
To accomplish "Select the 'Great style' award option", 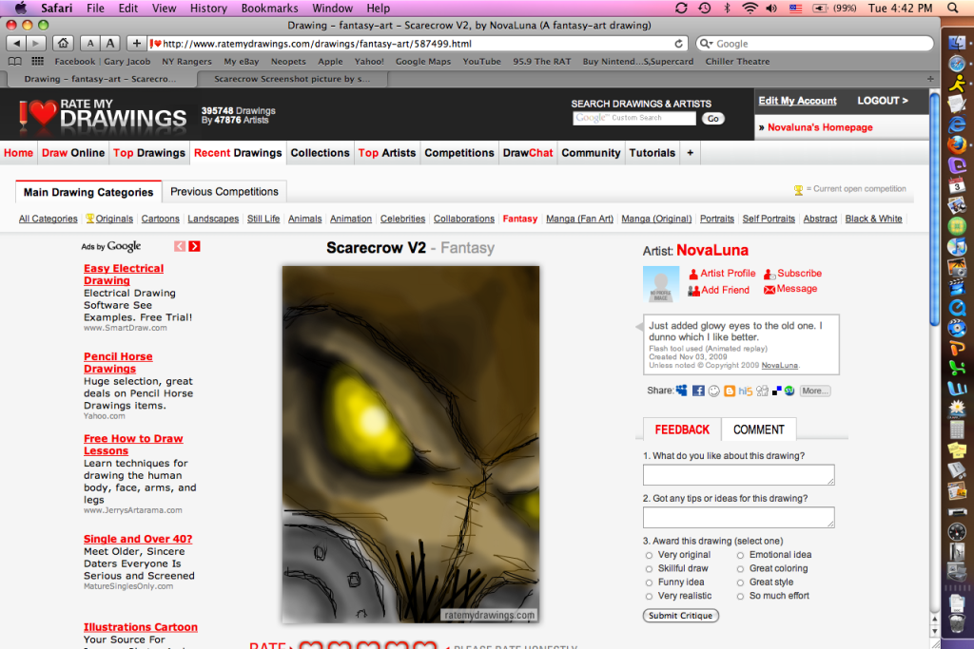I will [x=740, y=582].
